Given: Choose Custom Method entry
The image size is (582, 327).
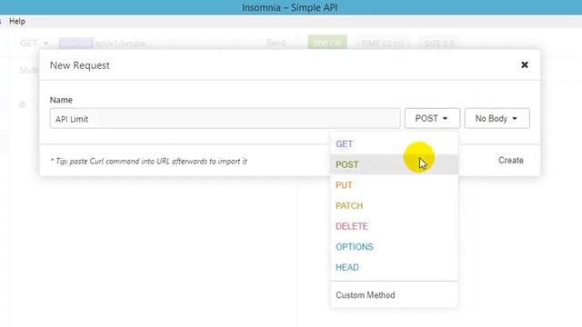Looking at the screenshot, I should coord(394,295).
